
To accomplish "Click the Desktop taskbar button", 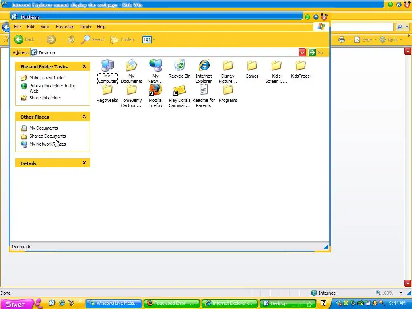I will [x=287, y=303].
